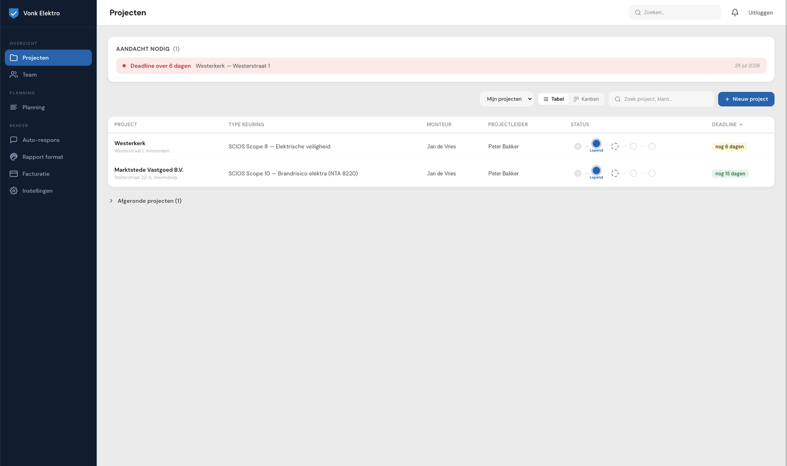Open the Mijn projecten filter dropdown
This screenshot has height=466, width=787.
507,99
